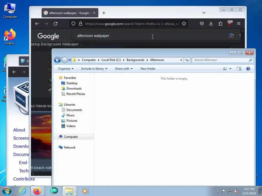
Task: Click About link in VirtualBox window
Action: (x=19, y=130)
